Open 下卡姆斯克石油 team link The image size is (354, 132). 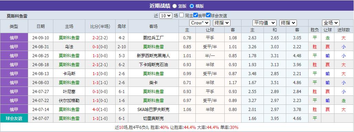tap(153, 65)
